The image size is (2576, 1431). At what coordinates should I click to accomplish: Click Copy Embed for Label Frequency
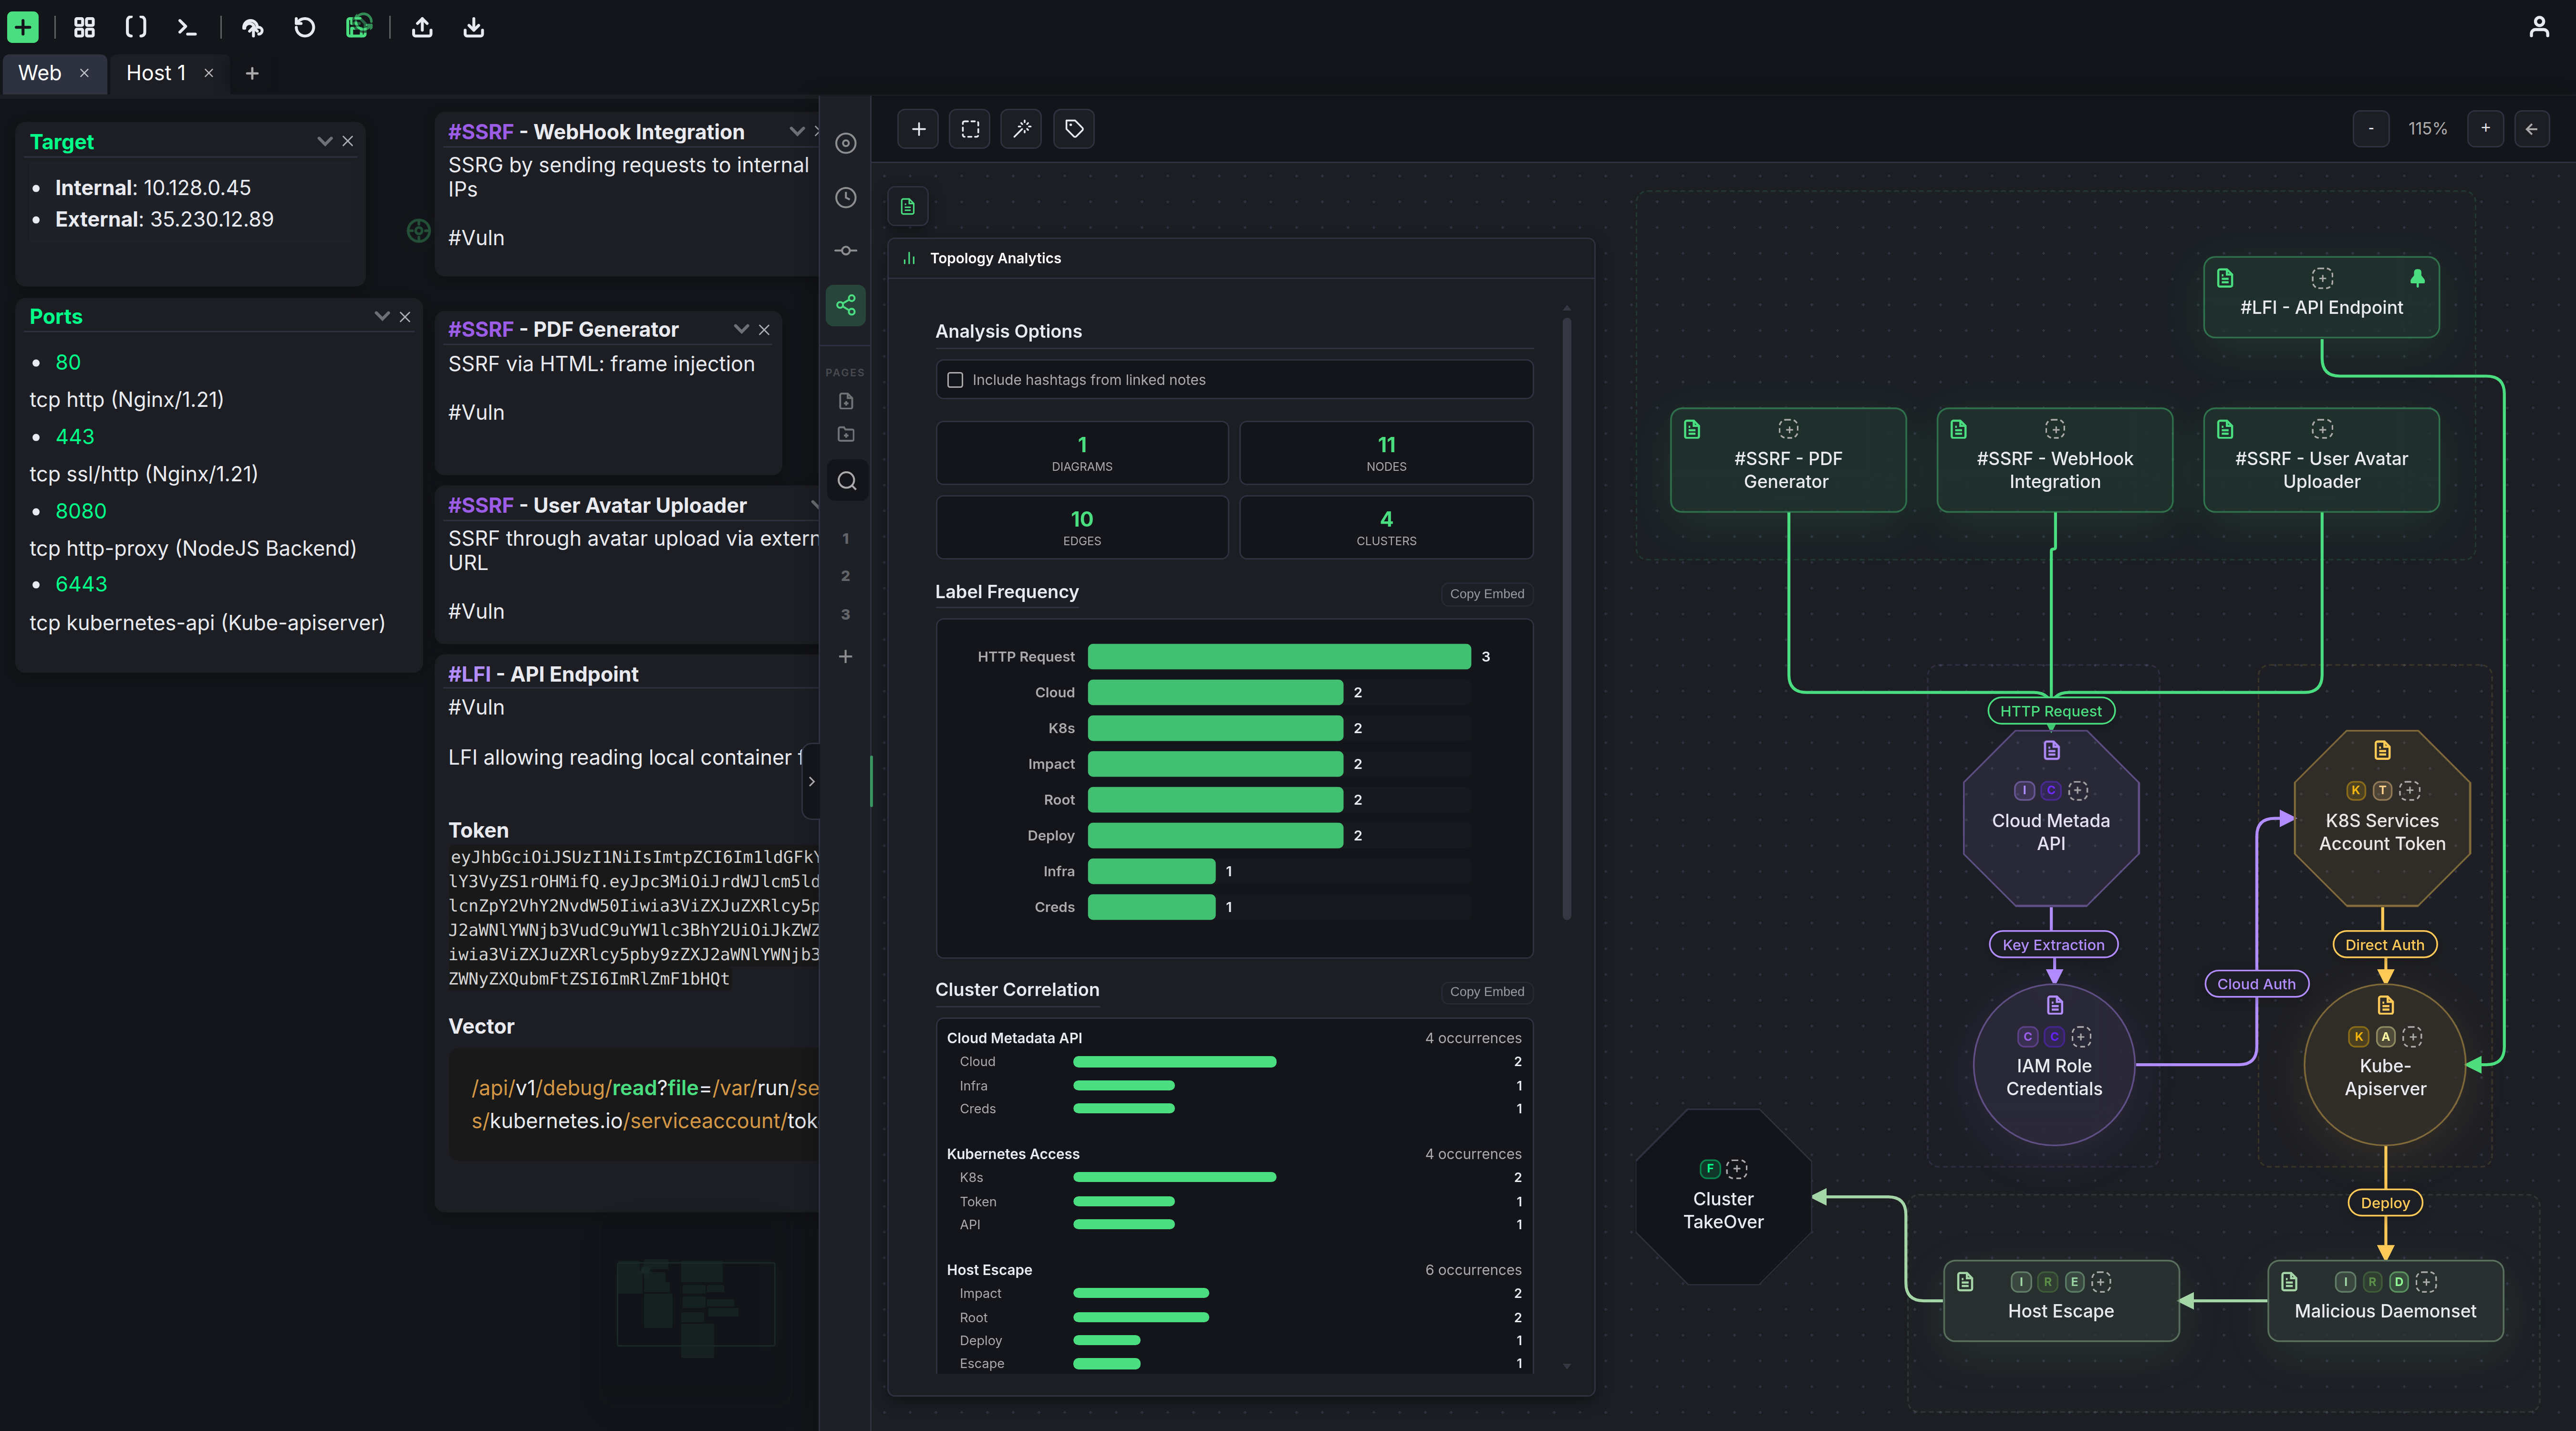point(1487,594)
